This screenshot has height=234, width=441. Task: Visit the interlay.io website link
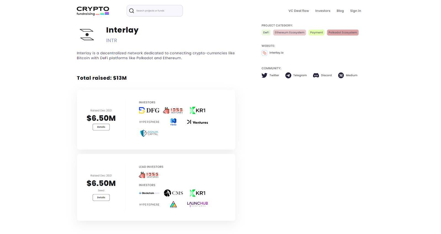(276, 53)
